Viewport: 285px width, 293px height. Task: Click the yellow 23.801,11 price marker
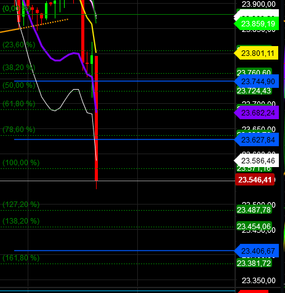tap(256, 53)
